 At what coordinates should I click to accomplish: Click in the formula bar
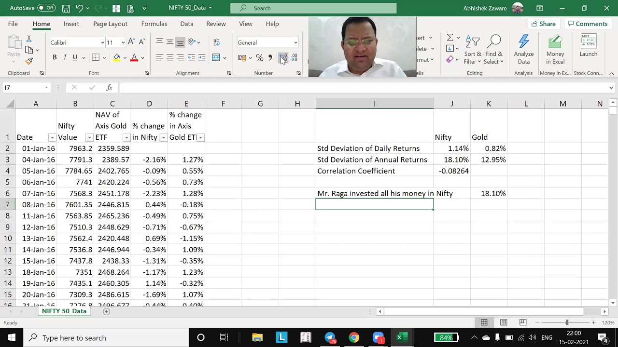coord(362,88)
